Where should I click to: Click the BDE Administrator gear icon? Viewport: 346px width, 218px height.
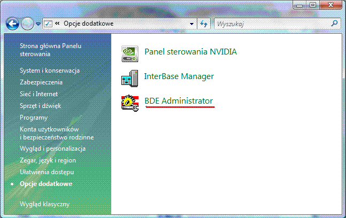130,103
